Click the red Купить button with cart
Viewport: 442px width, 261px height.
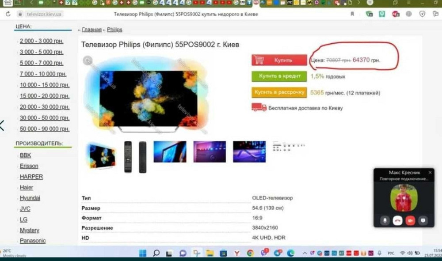click(279, 60)
